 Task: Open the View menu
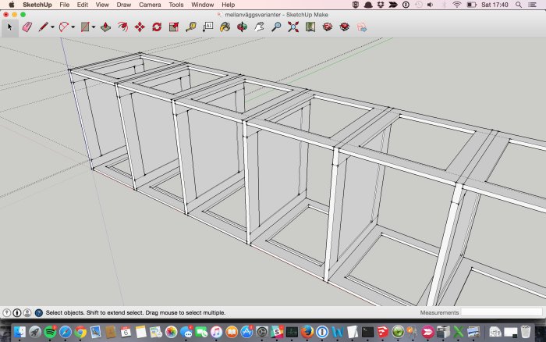[102, 5]
